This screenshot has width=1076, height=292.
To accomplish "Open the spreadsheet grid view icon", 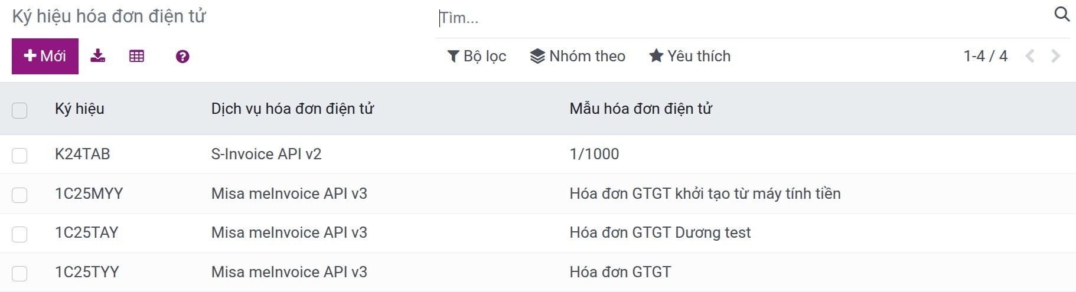I will [x=136, y=56].
